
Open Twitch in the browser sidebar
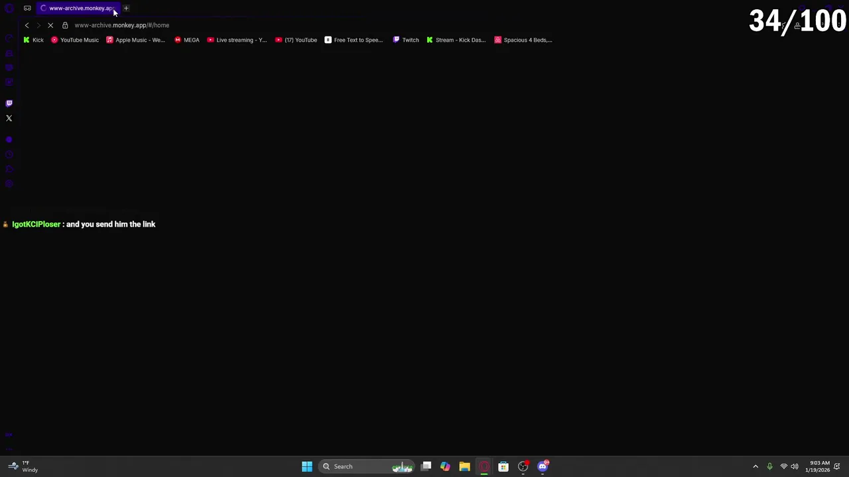(x=9, y=103)
